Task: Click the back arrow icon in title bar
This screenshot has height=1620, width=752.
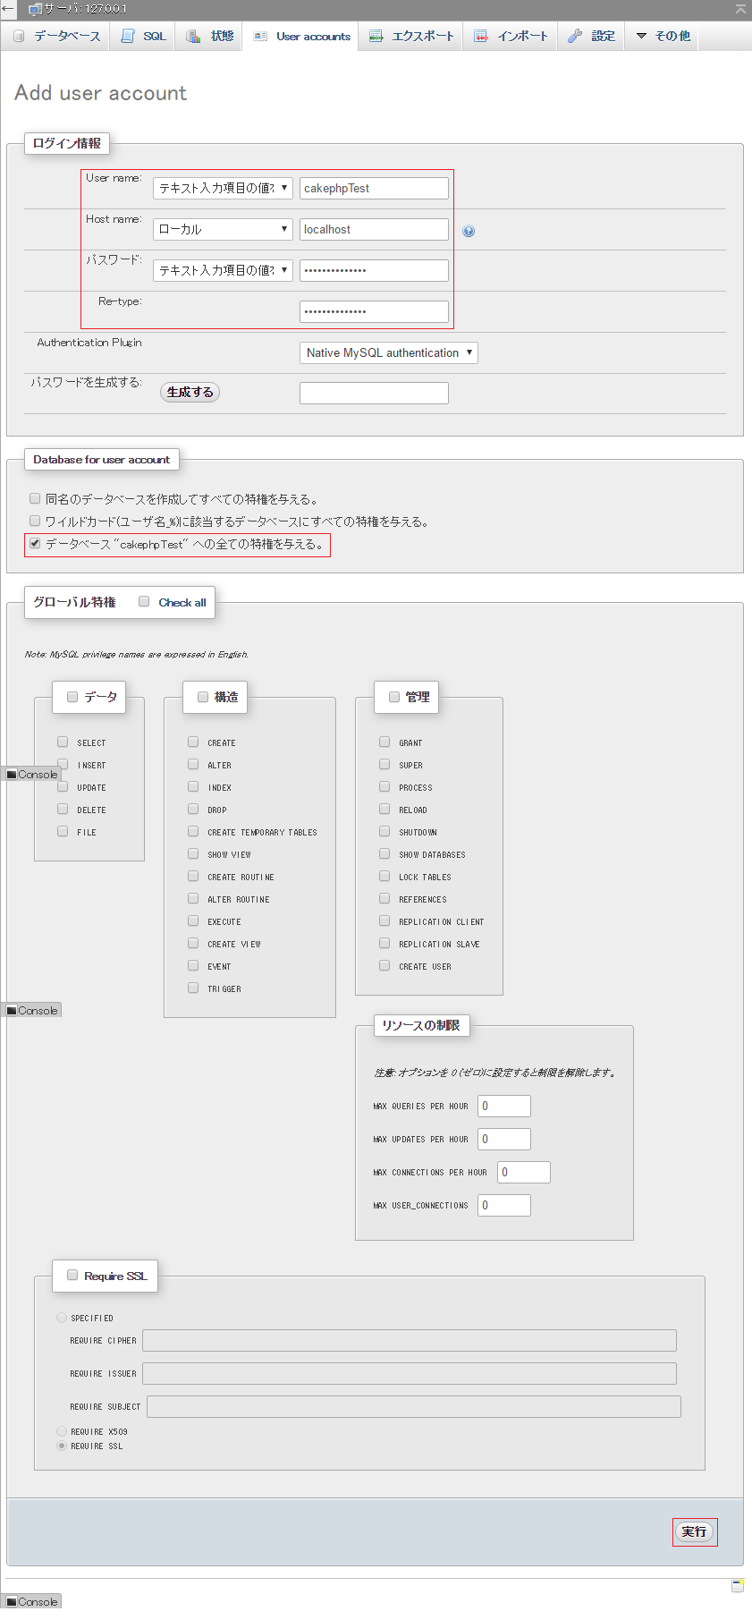Action: pyautogui.click(x=8, y=9)
